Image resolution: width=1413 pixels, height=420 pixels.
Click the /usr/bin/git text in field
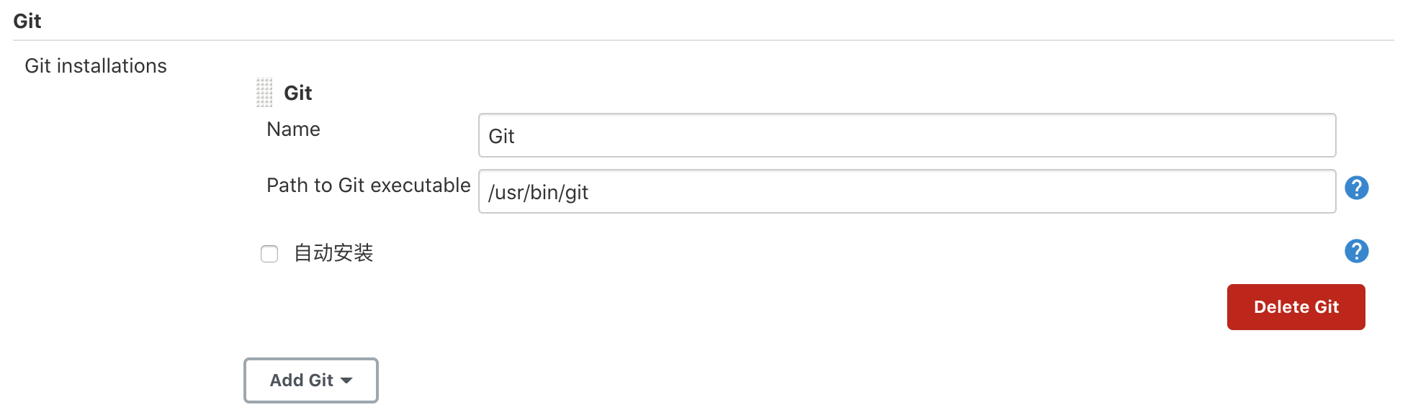click(x=538, y=193)
